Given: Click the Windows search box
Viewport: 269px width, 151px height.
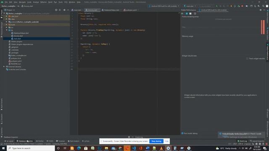Looking at the screenshot, I should (31, 148).
